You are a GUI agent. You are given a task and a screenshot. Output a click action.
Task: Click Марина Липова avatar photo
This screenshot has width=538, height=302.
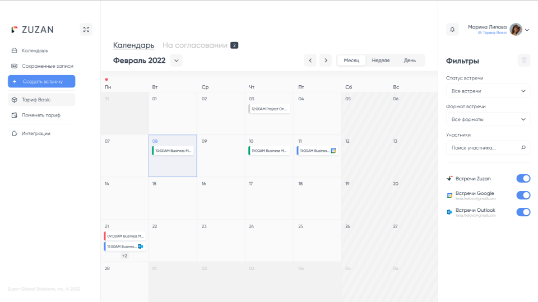pos(516,30)
